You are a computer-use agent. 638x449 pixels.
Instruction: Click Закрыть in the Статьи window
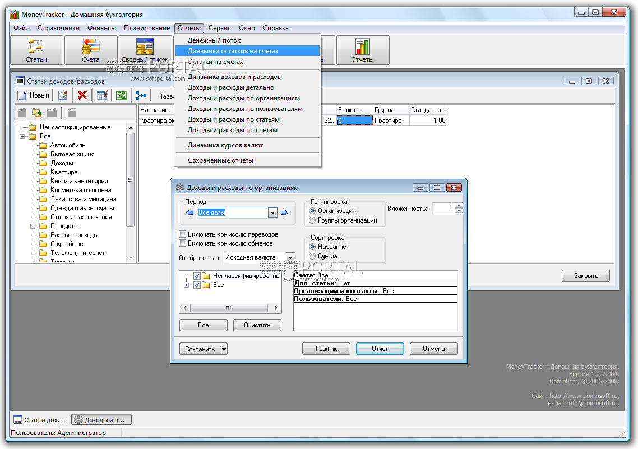tap(586, 276)
